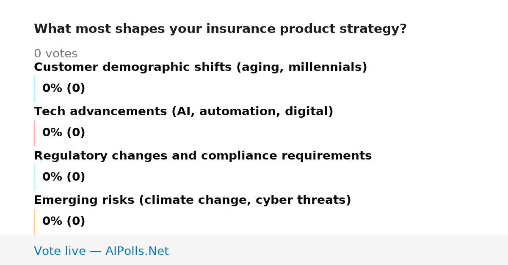Click the blue bar for demographic shifts
This screenshot has height=265, width=508.
[x=34, y=89]
